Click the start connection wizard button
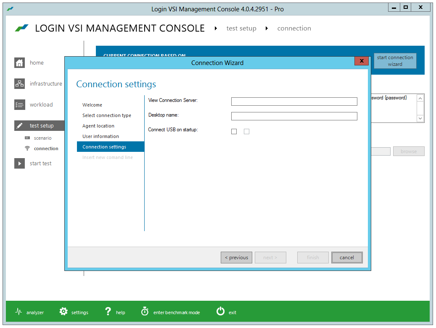This screenshot has height=328, width=436. (x=395, y=61)
